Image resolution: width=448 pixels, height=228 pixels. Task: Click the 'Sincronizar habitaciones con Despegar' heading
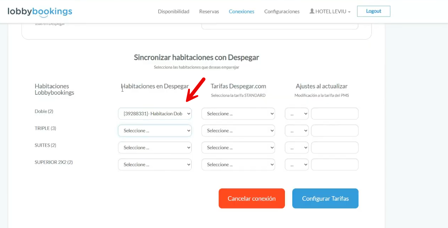coord(197,57)
